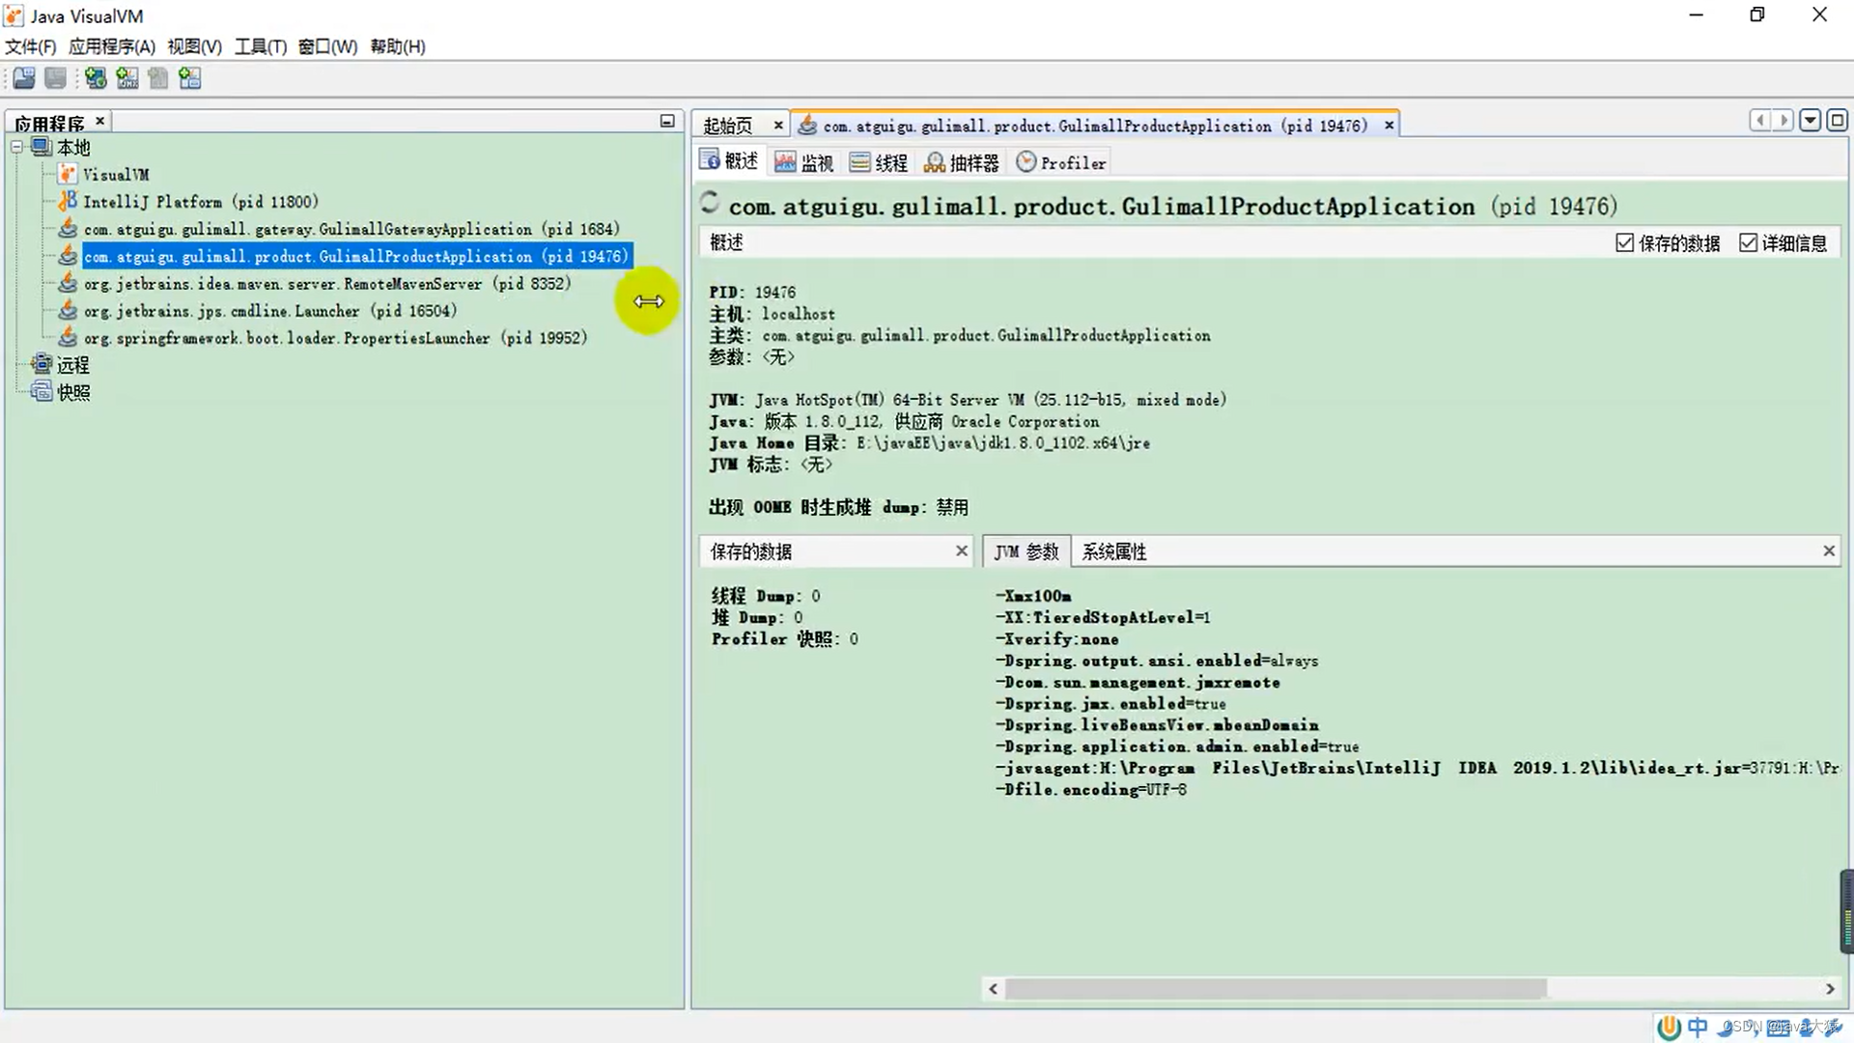1854x1043 pixels.
Task: Close the 保存的数据 section
Action: point(961,550)
